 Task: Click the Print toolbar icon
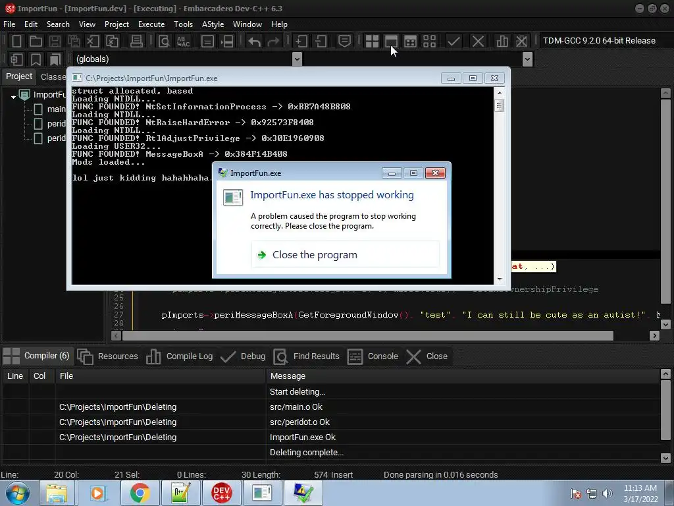(x=136, y=42)
